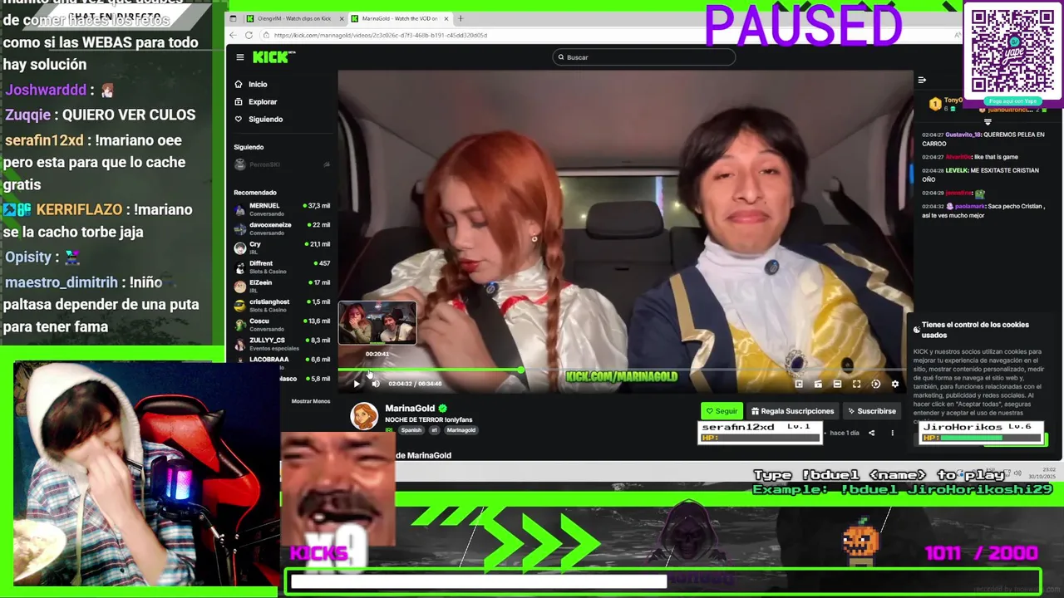Open the recommended channel davooxeneize
The width and height of the screenshot is (1064, 598).
pos(282,228)
